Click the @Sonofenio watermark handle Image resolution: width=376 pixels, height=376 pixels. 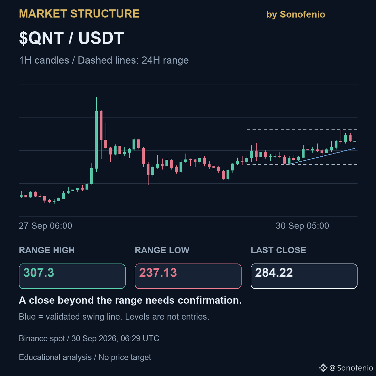tap(351, 368)
